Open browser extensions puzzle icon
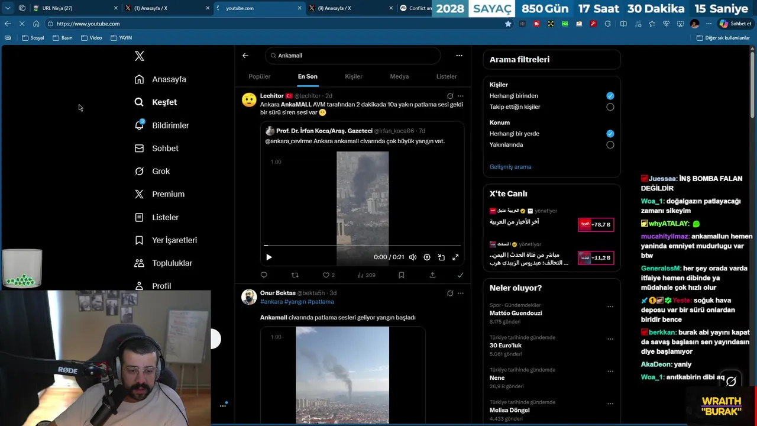This screenshot has width=757, height=426. point(608,24)
